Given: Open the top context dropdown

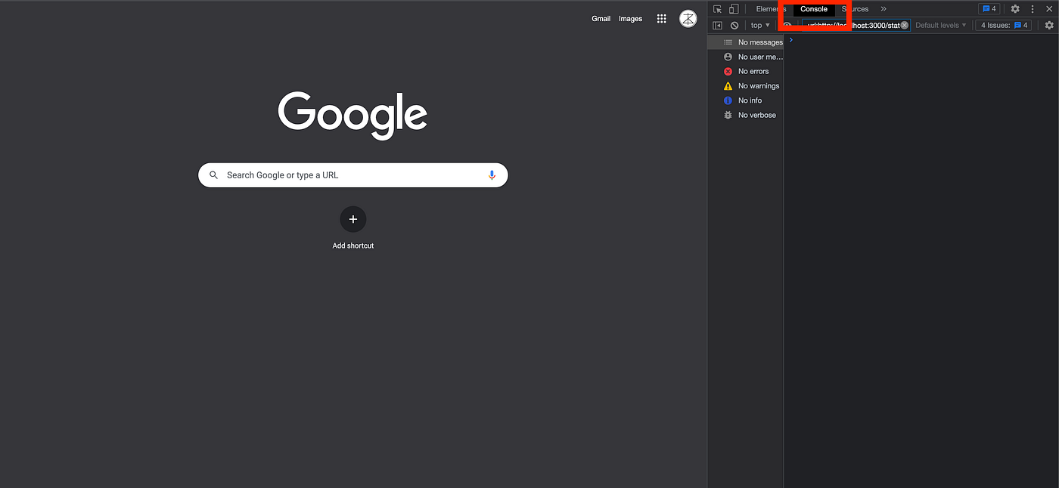Looking at the screenshot, I should point(760,25).
